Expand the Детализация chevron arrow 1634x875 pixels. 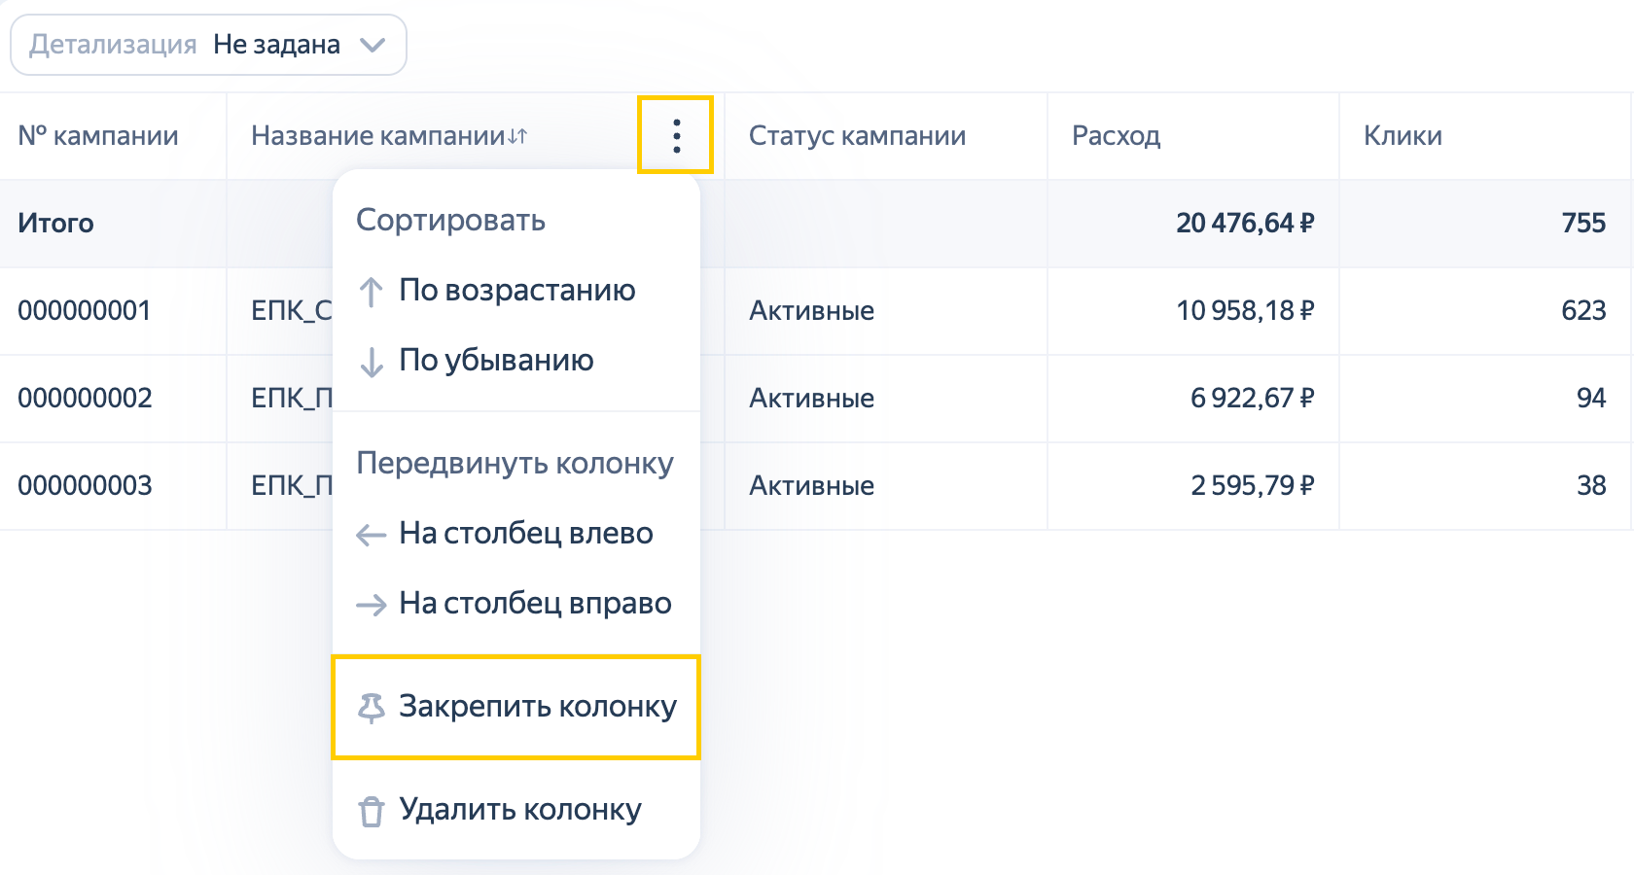coord(373,45)
